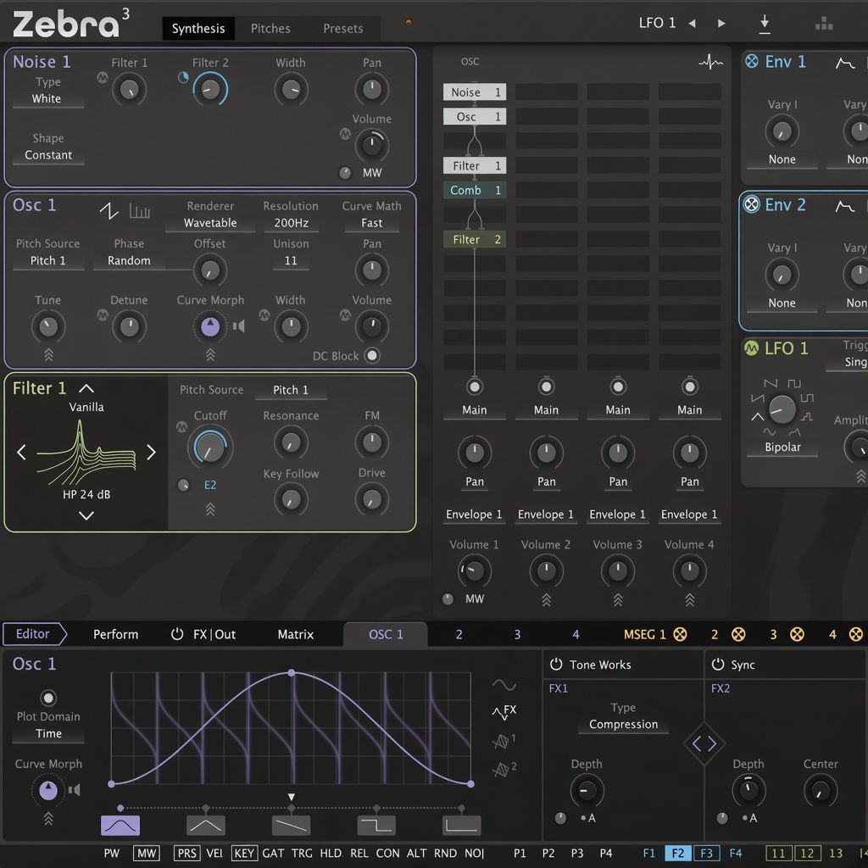The height and width of the screenshot is (868, 868).
Task: Open the Curve Math Fast dropdown
Action: coord(372,223)
